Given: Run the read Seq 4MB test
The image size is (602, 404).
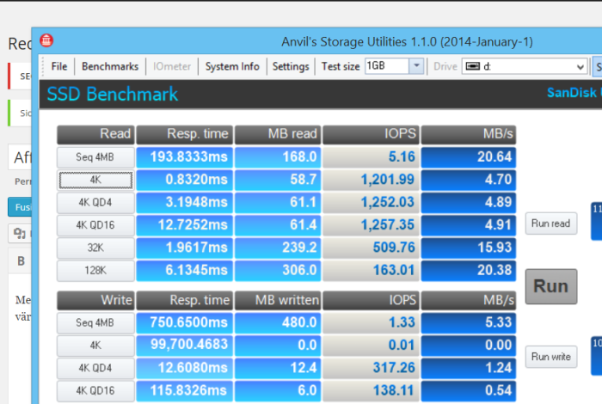Looking at the screenshot, I should (x=95, y=157).
